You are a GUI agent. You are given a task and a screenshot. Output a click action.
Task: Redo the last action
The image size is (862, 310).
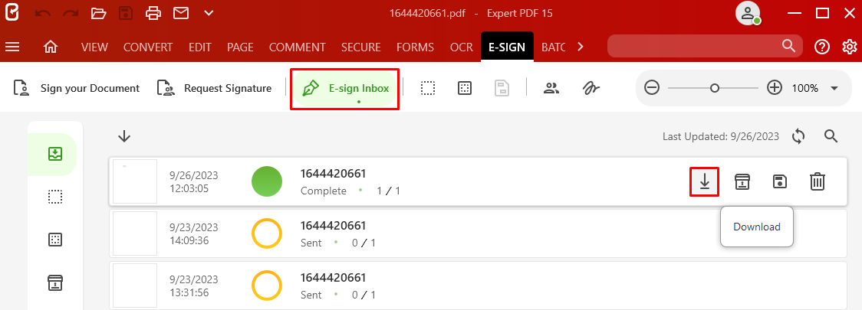(x=71, y=13)
